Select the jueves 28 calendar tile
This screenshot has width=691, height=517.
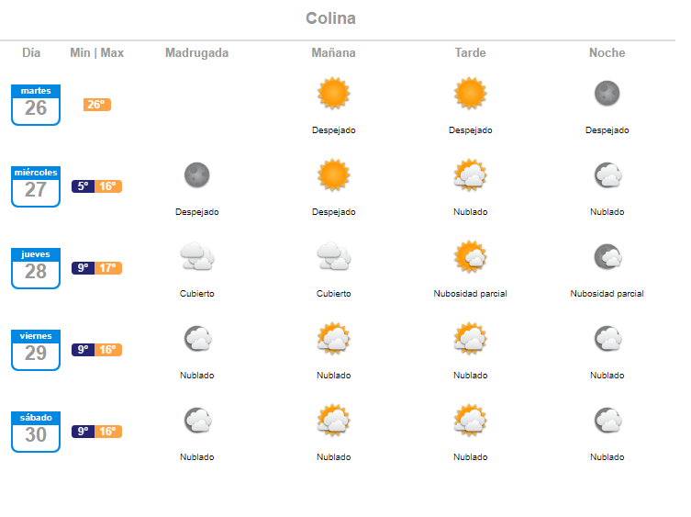pos(36,268)
